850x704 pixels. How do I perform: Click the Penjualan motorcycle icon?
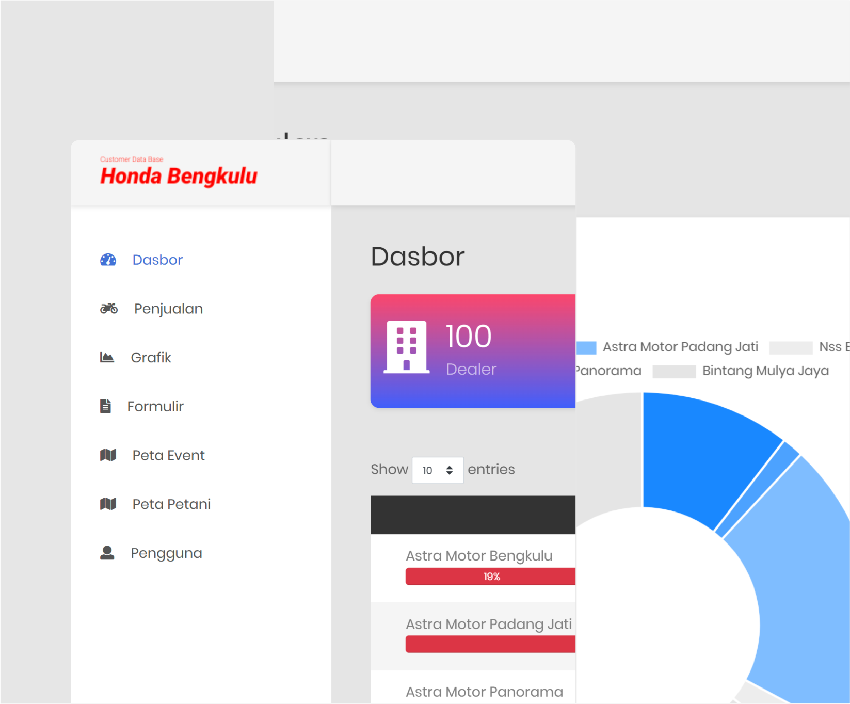[109, 309]
